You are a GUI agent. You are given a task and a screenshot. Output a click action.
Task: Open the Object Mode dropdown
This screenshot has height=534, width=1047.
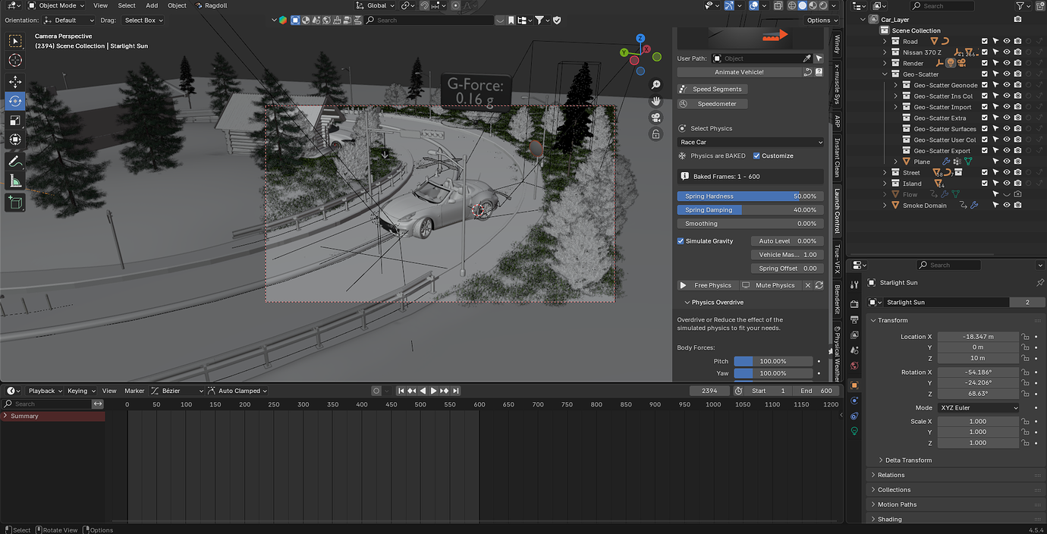[x=56, y=5]
